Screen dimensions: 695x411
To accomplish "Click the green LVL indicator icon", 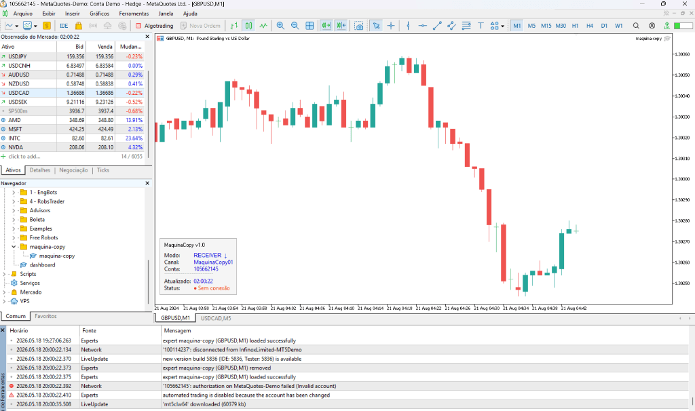I will click(666, 26).
